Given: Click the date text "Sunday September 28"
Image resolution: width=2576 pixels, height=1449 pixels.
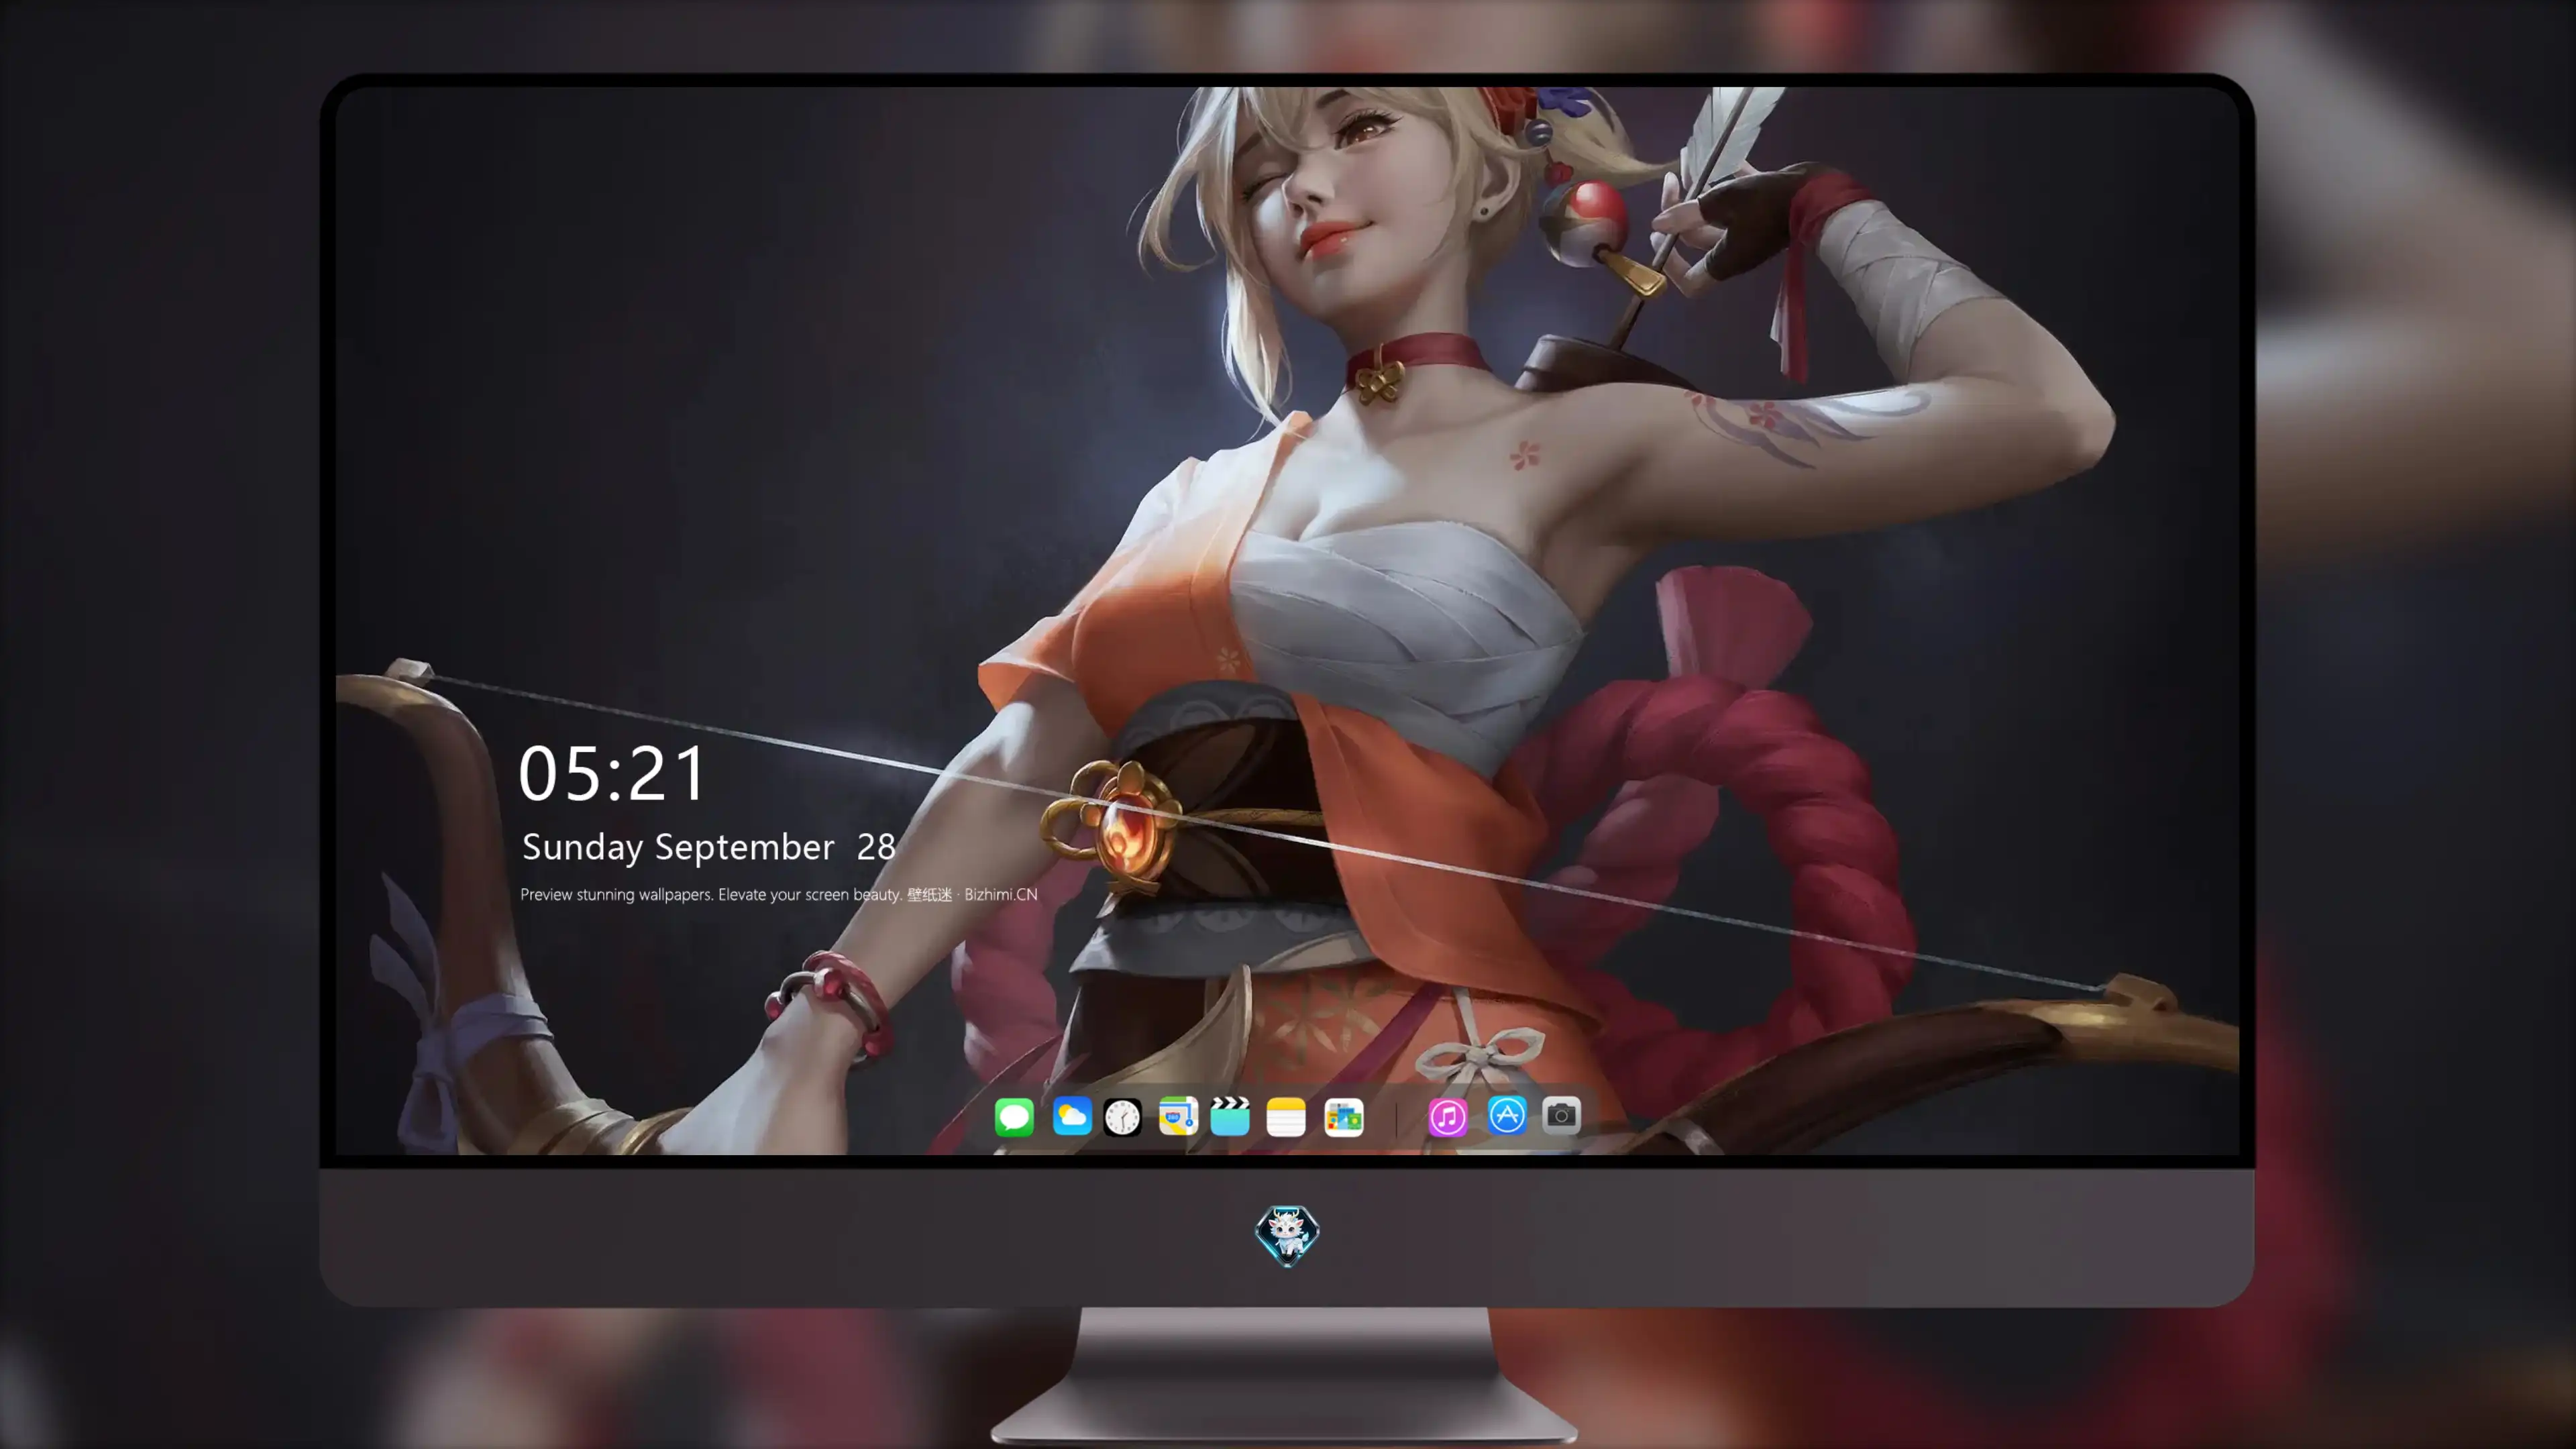Looking at the screenshot, I should pyautogui.click(x=709, y=848).
